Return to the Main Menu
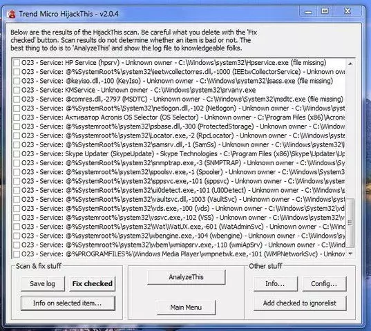The width and height of the screenshot is (371, 331). pos(187,308)
